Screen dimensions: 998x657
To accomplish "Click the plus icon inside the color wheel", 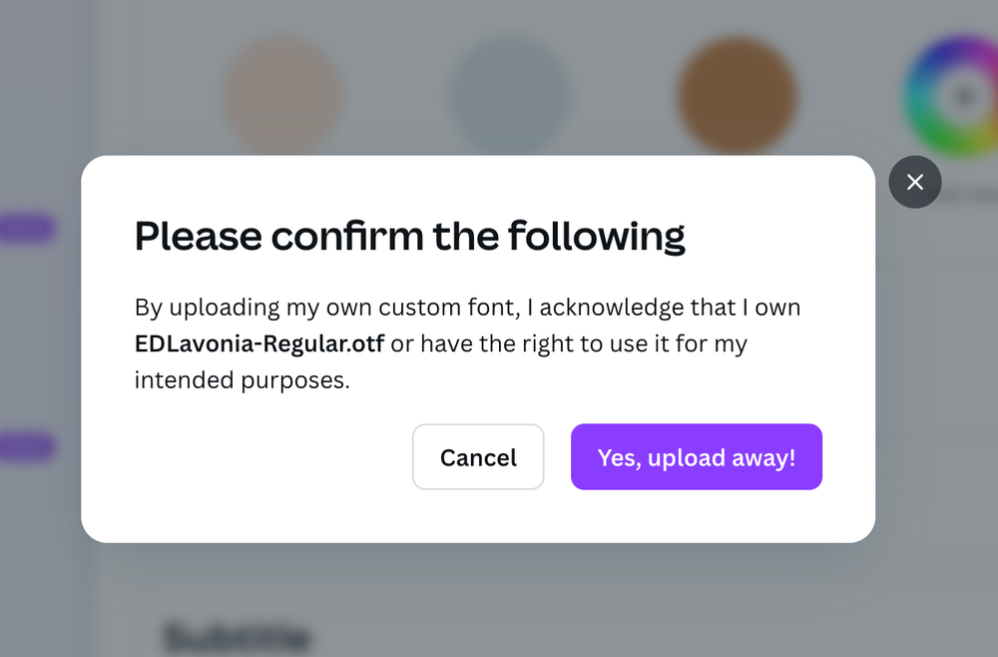I will tap(965, 97).
